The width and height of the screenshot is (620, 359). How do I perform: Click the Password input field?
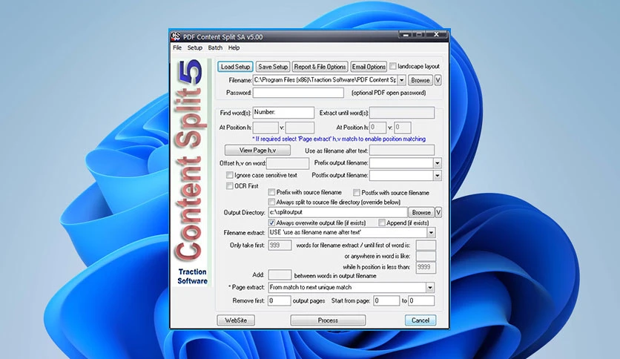[298, 93]
